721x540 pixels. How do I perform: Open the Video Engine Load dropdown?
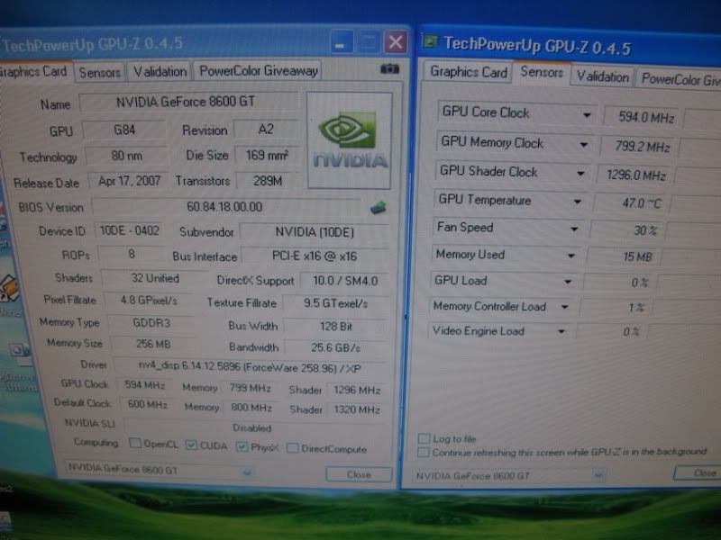pos(561,331)
